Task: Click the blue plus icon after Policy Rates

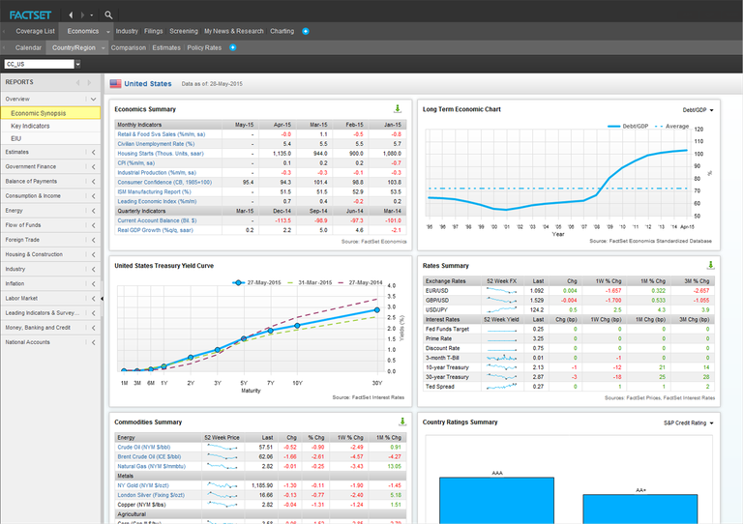Action: 232,47
